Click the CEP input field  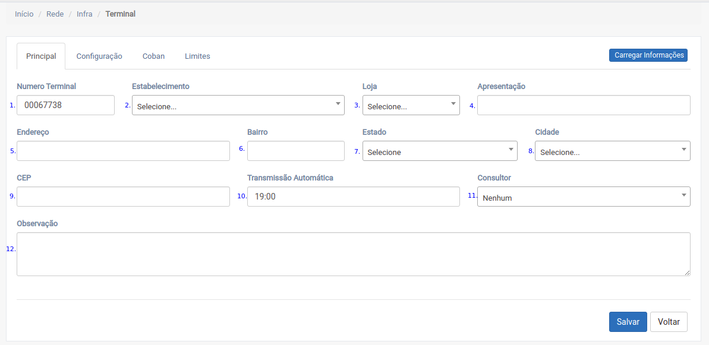click(x=123, y=197)
